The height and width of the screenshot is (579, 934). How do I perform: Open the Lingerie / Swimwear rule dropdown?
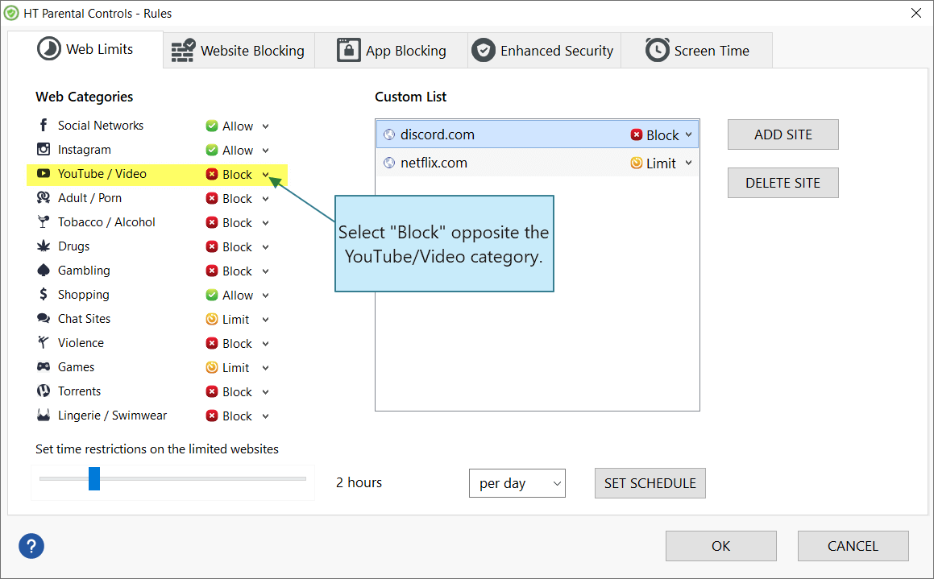[266, 416]
